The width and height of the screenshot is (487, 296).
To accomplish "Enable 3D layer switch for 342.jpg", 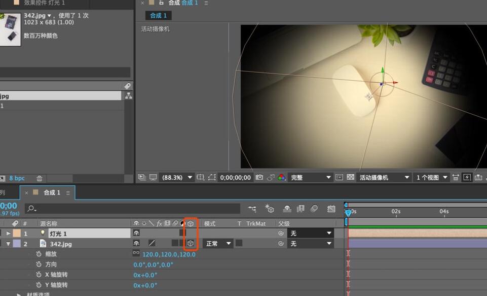I will (x=190, y=244).
